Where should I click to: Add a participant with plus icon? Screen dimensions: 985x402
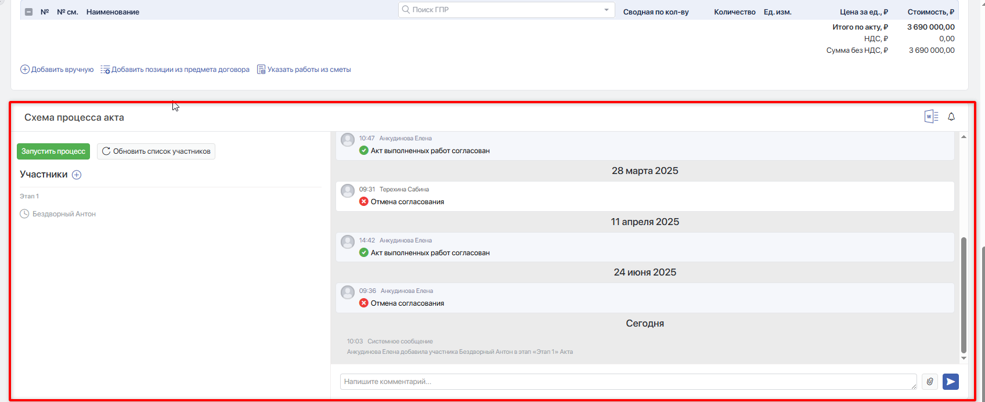click(77, 175)
